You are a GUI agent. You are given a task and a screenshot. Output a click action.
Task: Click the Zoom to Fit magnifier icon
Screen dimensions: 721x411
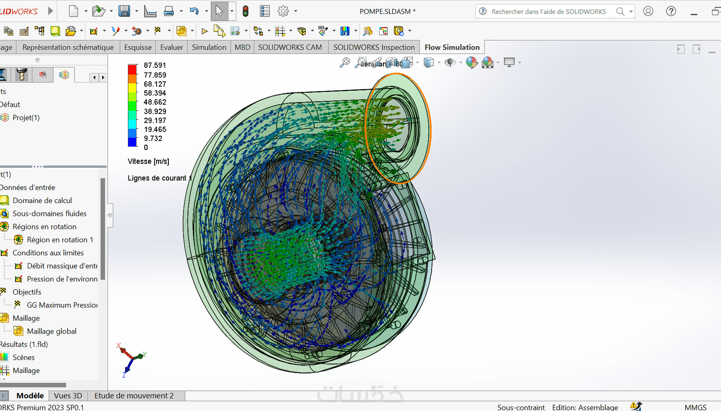pyautogui.click(x=345, y=63)
